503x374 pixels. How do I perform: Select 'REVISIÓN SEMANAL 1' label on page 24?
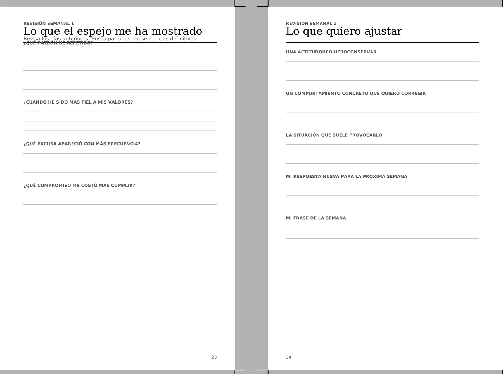(x=311, y=24)
